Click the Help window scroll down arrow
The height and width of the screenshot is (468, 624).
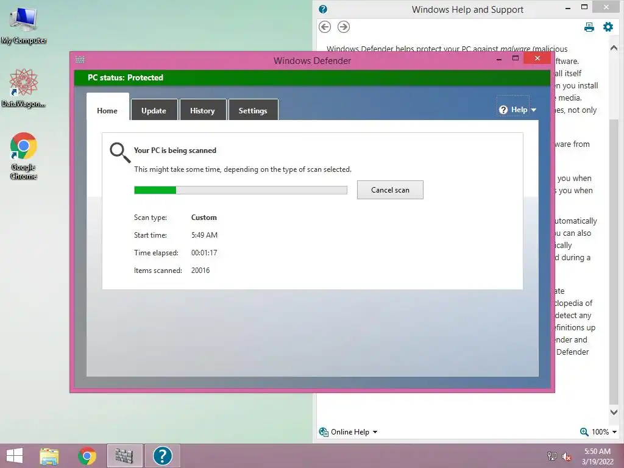614,413
